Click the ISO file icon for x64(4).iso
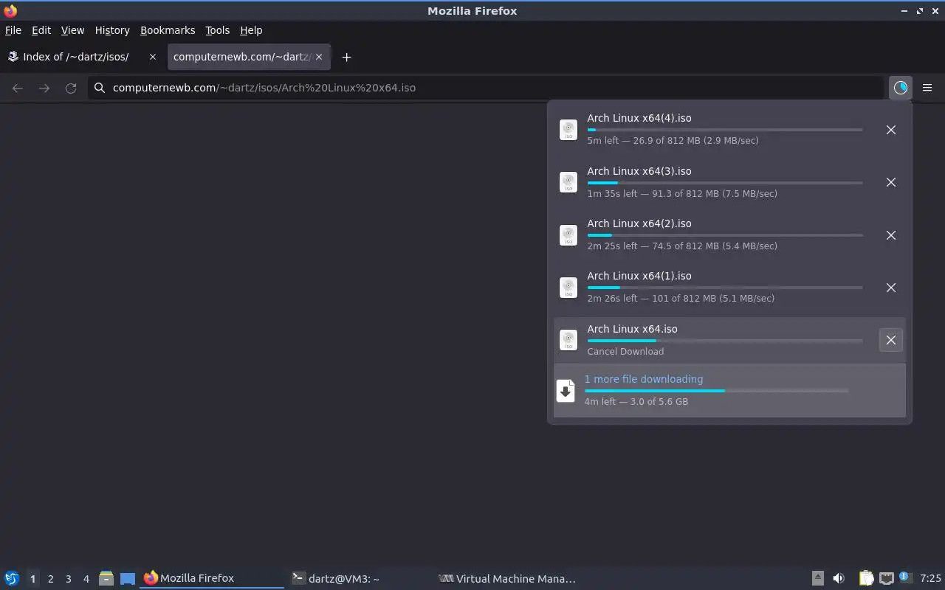The image size is (945, 590). pyautogui.click(x=568, y=130)
